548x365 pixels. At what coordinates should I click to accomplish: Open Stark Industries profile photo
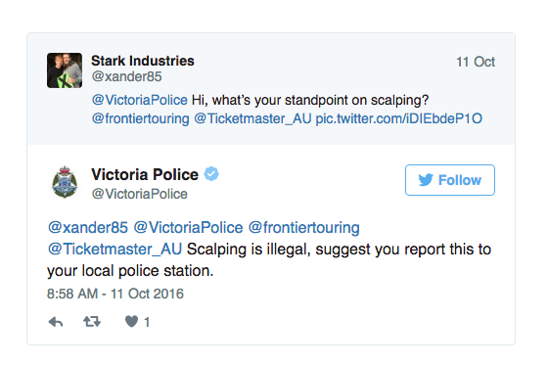65,70
